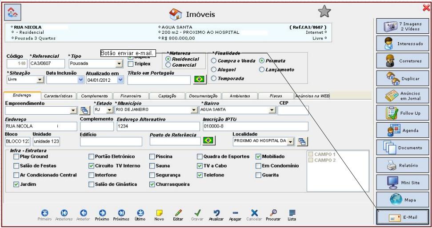
Task: Go to the Primeiro record icon
Action: [x=44, y=213]
